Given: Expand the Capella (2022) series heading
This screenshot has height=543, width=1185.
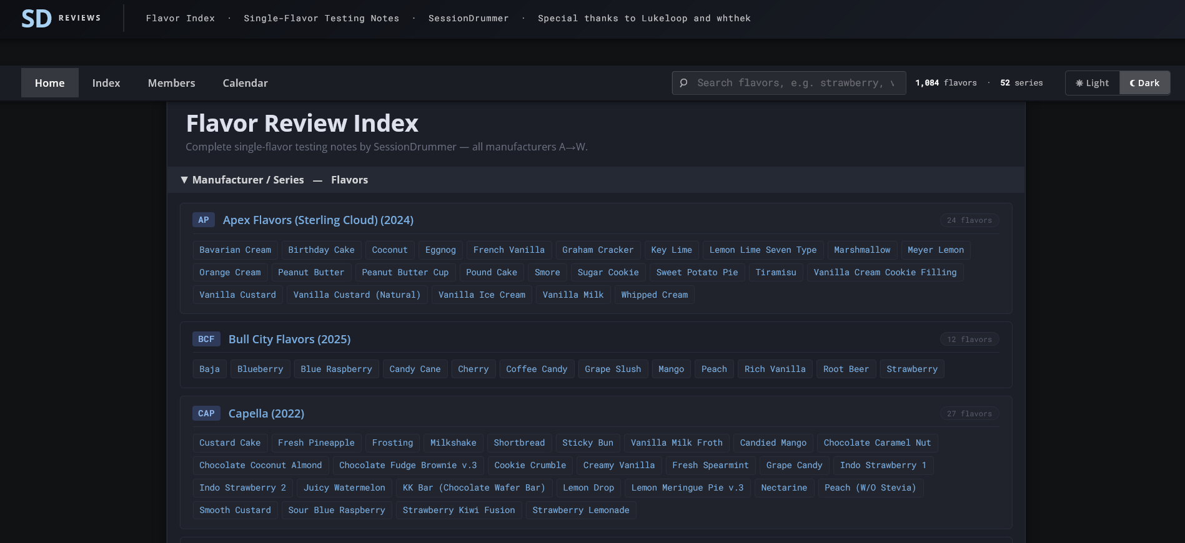Looking at the screenshot, I should point(266,413).
